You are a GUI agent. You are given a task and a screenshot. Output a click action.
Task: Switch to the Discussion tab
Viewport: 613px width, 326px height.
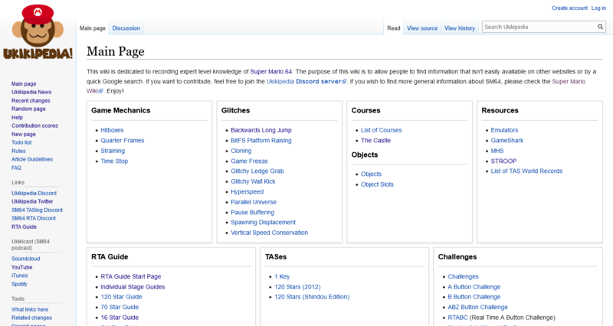click(126, 28)
